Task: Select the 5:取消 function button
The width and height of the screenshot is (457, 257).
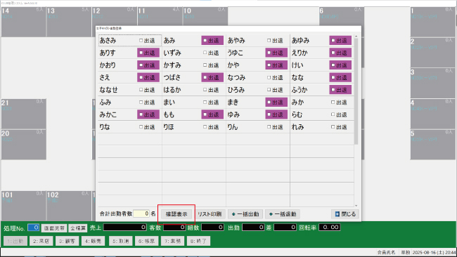Action: pos(121,241)
